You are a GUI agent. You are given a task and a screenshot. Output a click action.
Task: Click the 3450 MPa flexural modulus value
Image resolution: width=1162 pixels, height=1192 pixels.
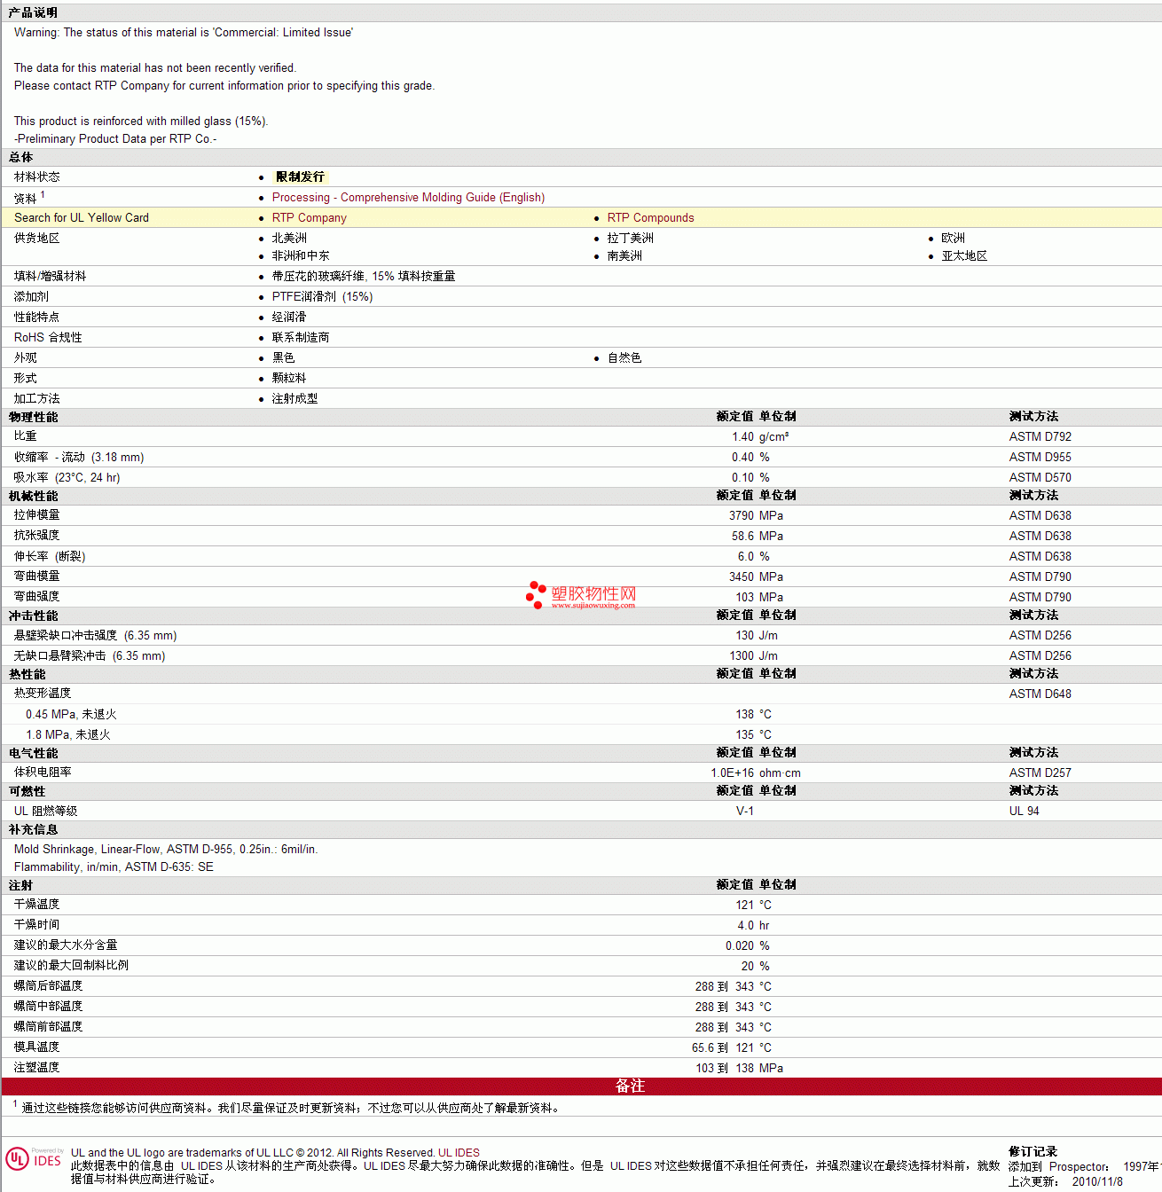(756, 577)
